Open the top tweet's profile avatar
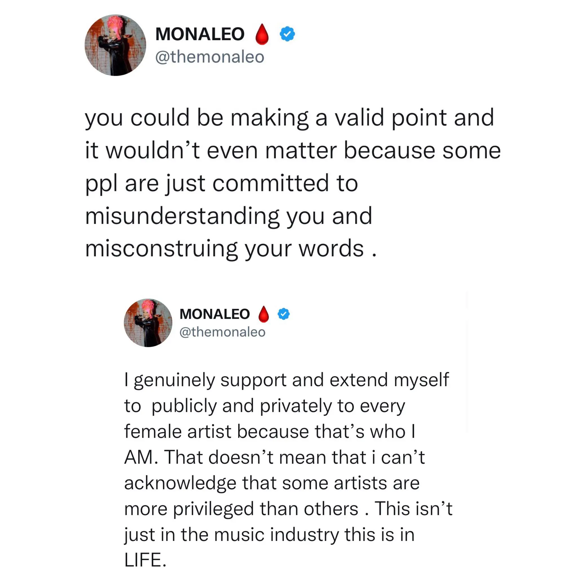Viewport: 577px width, 577px height. [x=115, y=45]
